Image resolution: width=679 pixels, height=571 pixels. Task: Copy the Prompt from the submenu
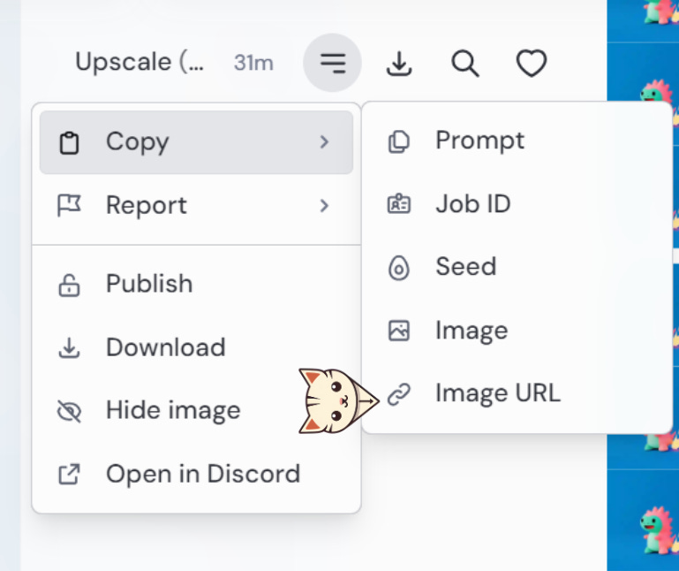pyautogui.click(x=517, y=141)
